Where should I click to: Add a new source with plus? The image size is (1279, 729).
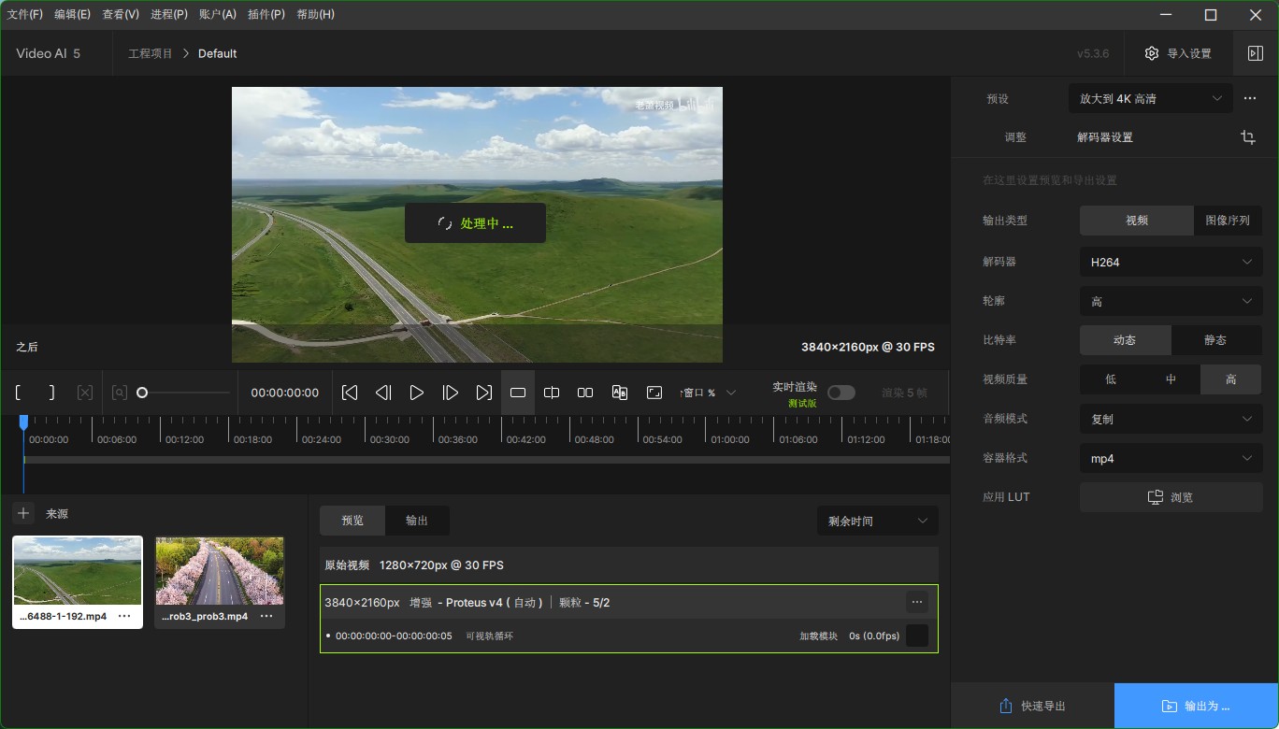pos(23,513)
